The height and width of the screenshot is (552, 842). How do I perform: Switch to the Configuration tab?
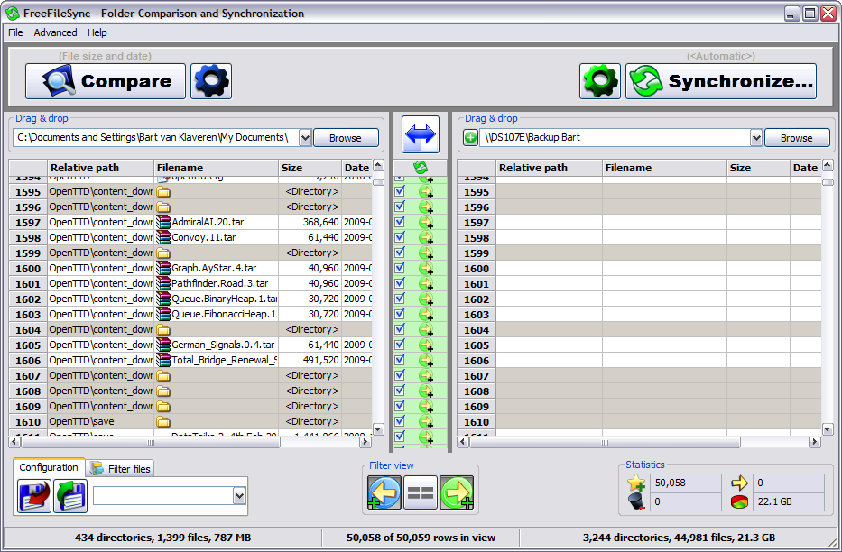(49, 467)
